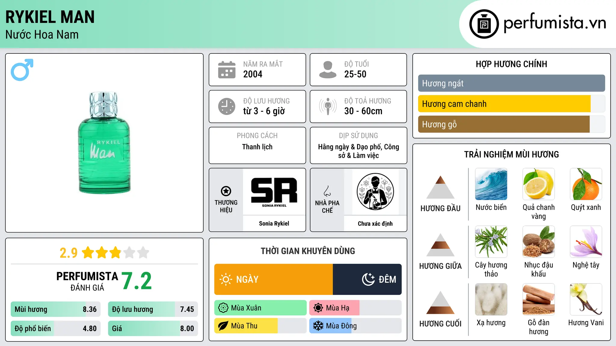Click the blue male gender symbol icon
Viewport: 616px width, 346px height.
pos(22,70)
